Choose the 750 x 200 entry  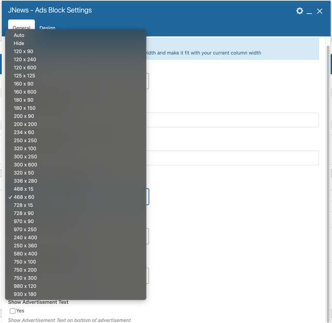coord(76,270)
